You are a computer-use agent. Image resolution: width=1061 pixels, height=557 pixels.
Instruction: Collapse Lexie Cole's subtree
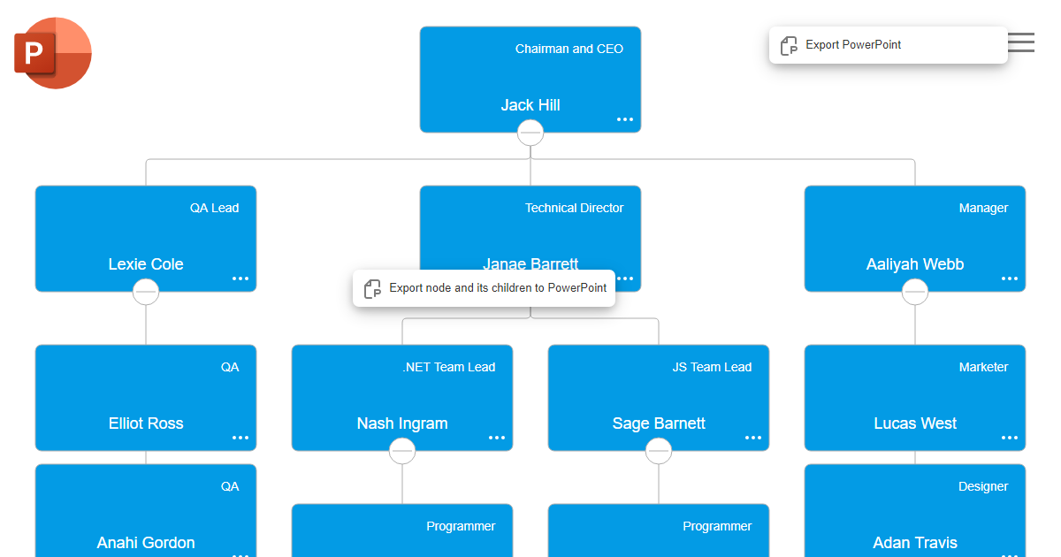pyautogui.click(x=146, y=292)
